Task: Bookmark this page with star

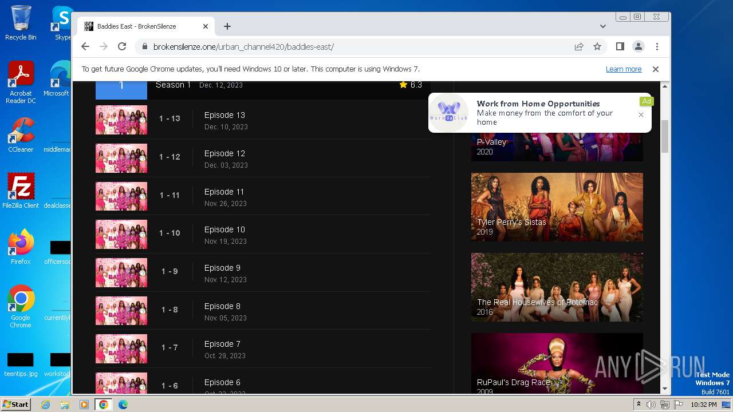Action: click(597, 46)
